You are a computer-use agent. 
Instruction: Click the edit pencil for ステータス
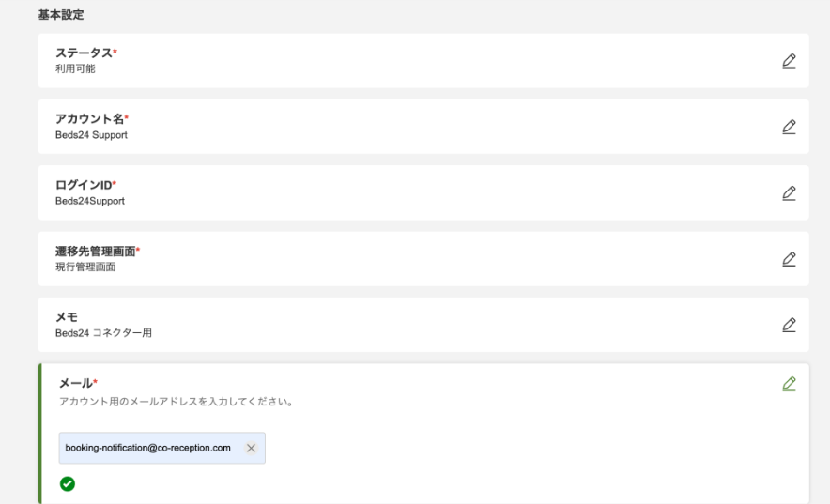point(789,61)
